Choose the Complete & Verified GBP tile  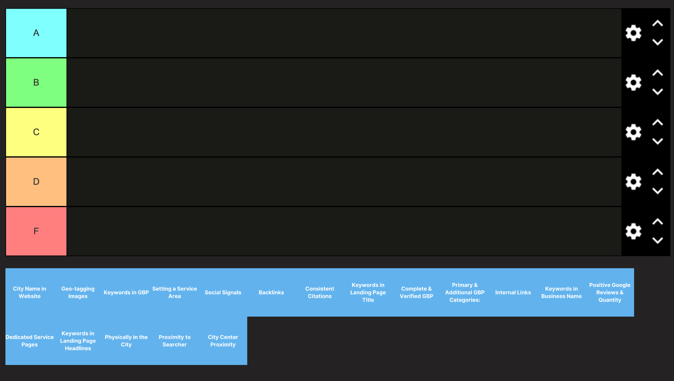coord(416,292)
